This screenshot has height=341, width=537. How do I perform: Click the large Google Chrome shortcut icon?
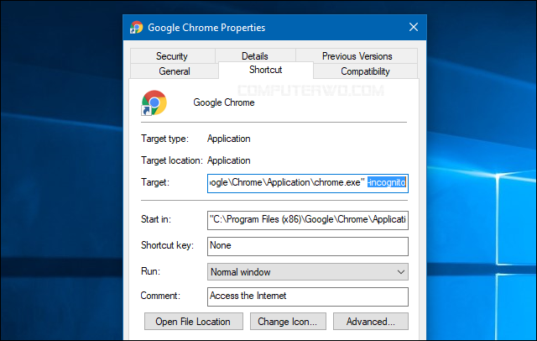pyautogui.click(x=154, y=102)
